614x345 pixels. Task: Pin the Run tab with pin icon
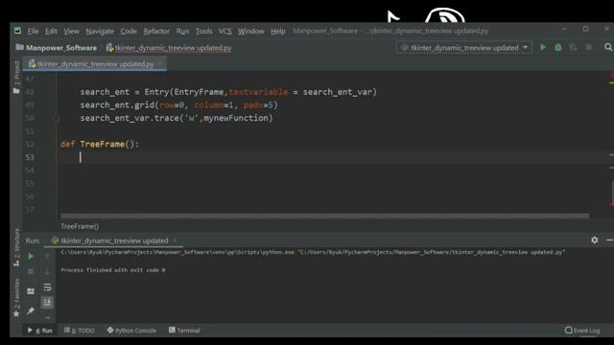(x=31, y=310)
